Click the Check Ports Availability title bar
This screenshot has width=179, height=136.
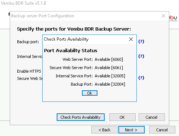(84, 39)
